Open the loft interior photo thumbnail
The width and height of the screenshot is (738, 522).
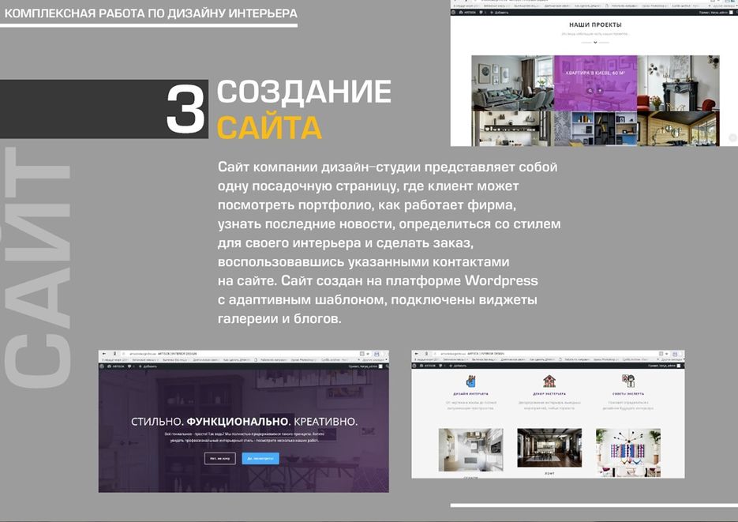tap(549, 449)
